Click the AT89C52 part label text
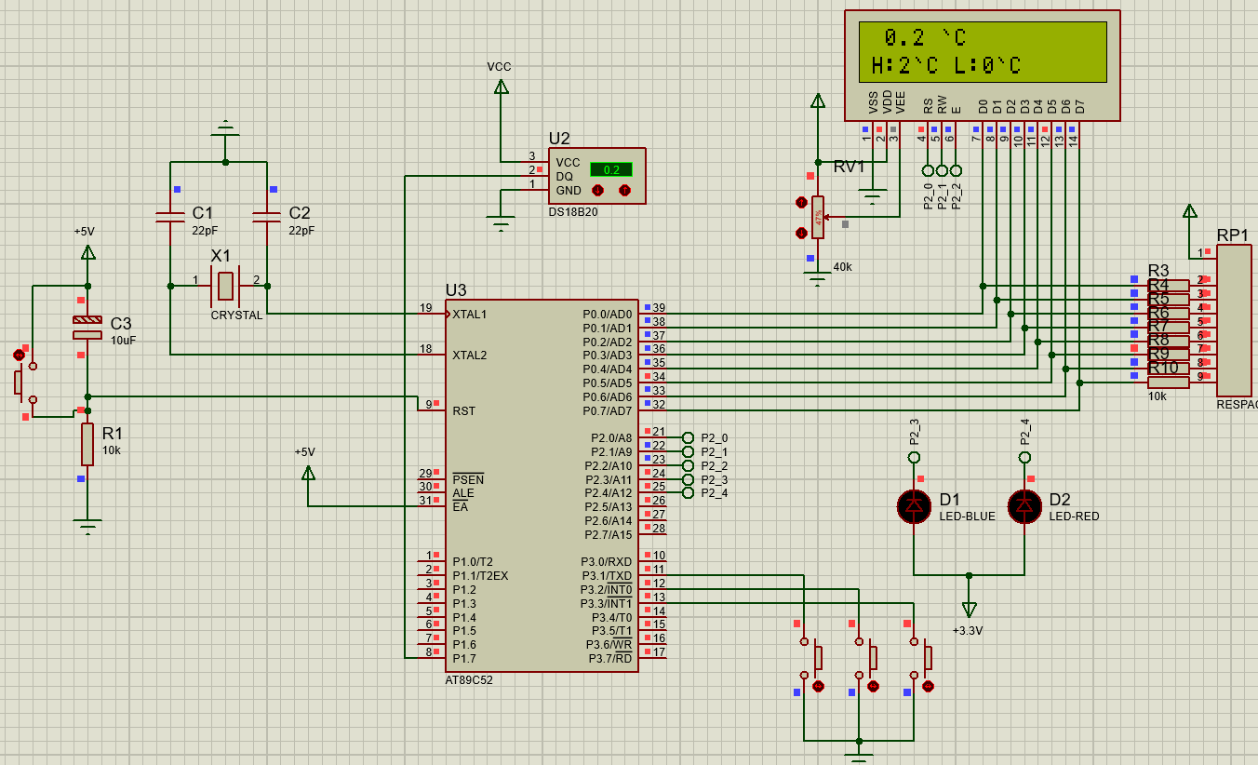Screen dimensions: 1258x765 (x=469, y=680)
